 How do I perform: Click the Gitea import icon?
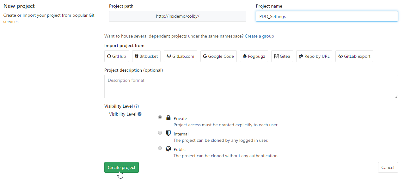coord(276,57)
